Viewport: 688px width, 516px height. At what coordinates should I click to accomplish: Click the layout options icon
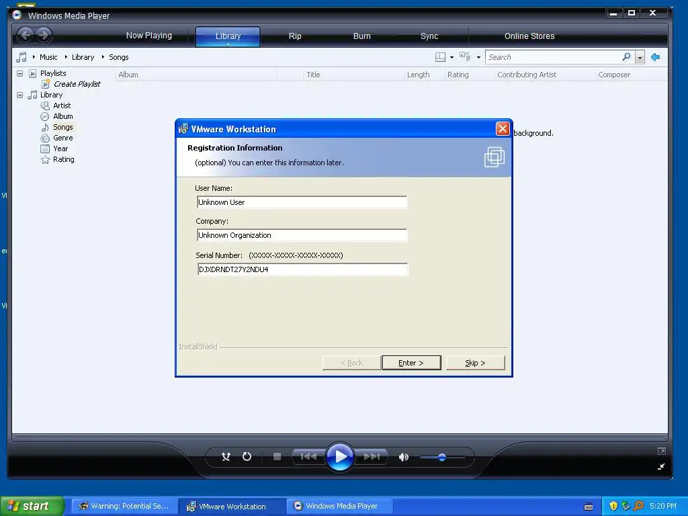[440, 57]
